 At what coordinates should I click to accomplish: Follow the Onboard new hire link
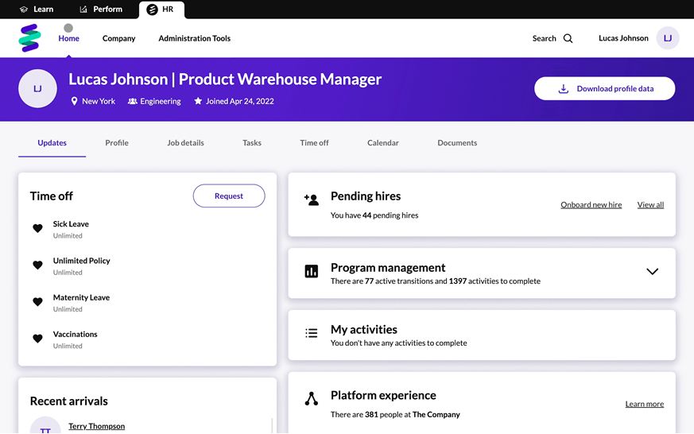coord(591,205)
